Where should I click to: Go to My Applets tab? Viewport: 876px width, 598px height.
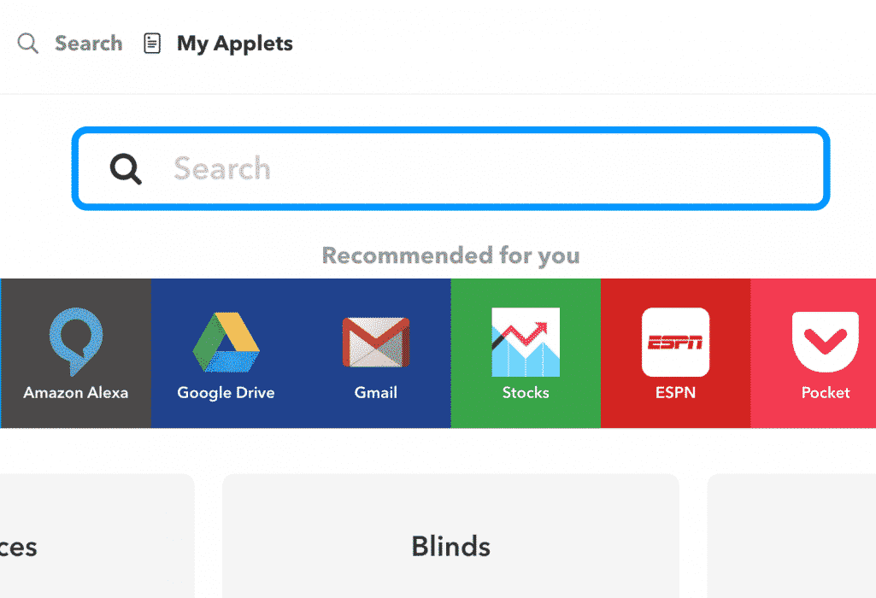(235, 43)
